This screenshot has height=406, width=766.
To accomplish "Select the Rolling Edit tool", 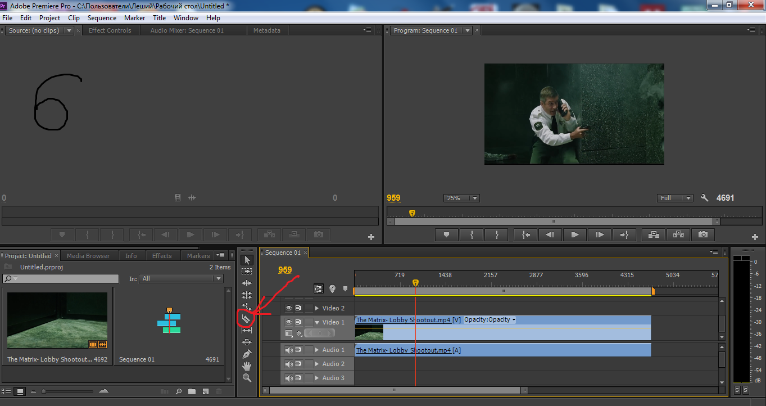I will (247, 295).
